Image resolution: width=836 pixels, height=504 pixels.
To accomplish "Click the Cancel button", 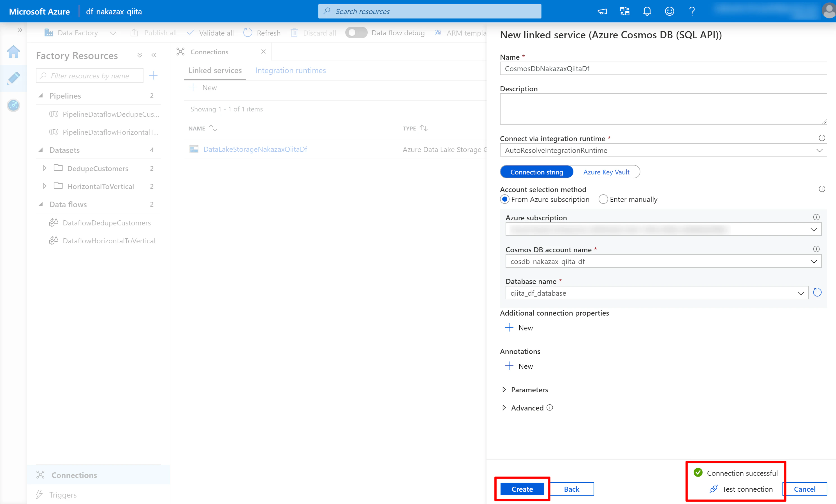I will coord(804,489).
